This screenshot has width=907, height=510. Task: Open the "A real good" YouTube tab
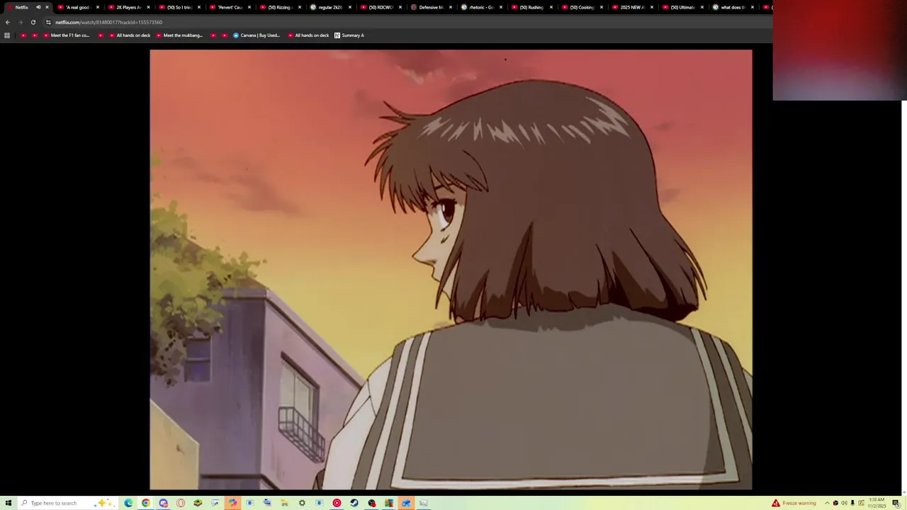click(77, 7)
